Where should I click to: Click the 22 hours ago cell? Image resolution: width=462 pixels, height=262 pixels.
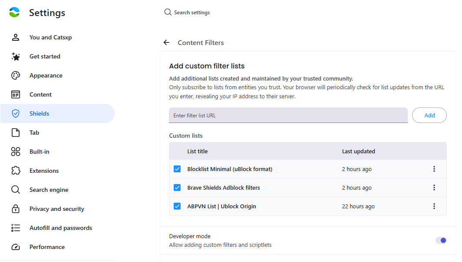tap(358, 206)
